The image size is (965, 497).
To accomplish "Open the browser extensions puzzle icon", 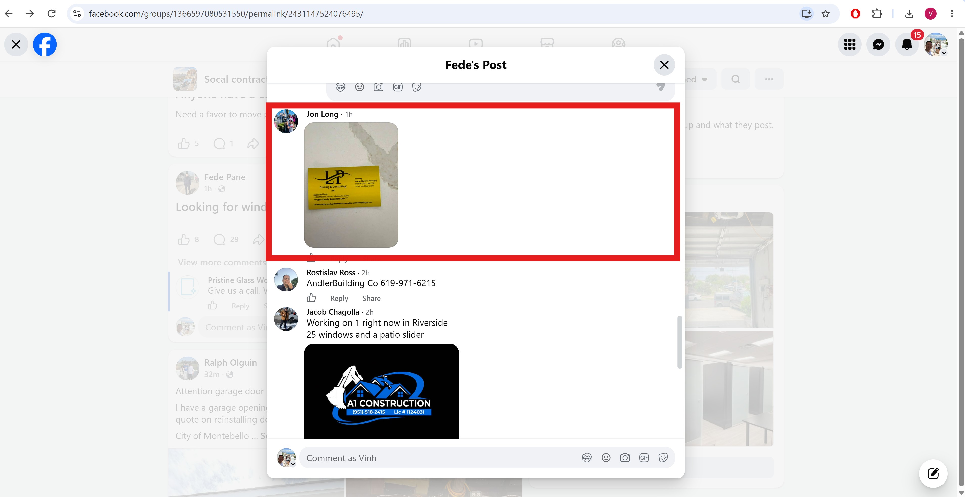I will [x=877, y=13].
